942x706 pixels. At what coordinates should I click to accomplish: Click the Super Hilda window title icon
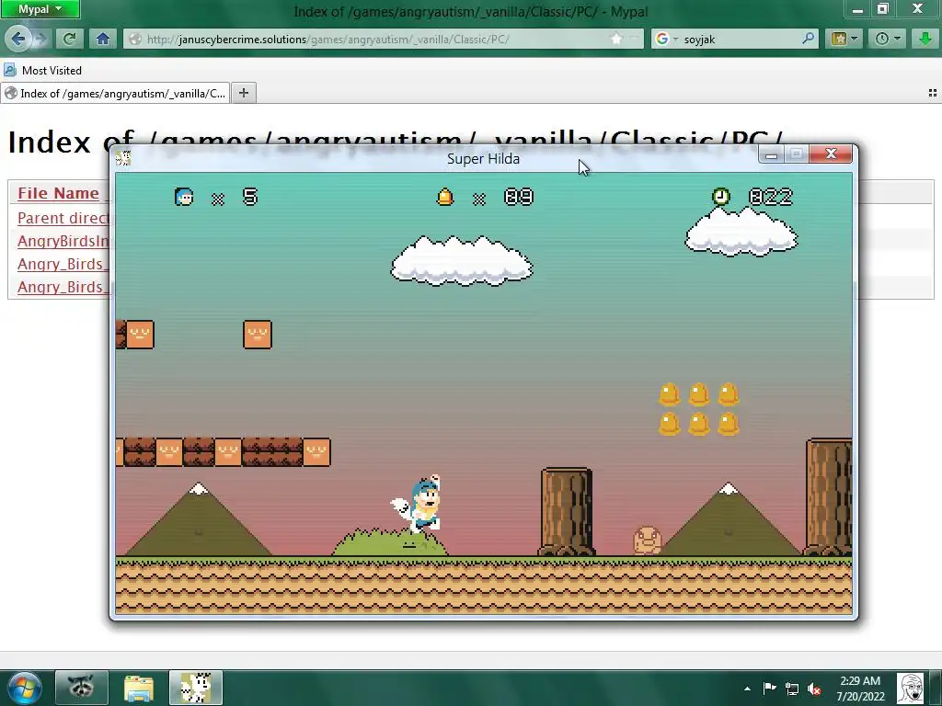tap(123, 158)
